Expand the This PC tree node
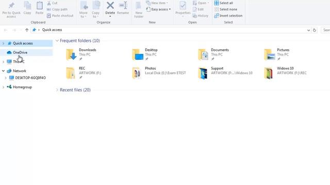330x185 pixels. point(3,62)
